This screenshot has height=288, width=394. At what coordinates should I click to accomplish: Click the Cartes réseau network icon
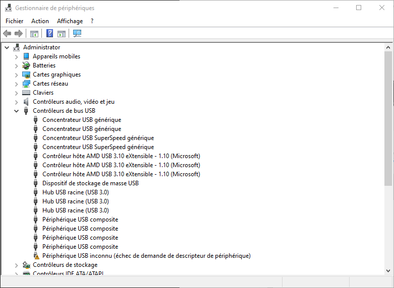coord(26,84)
